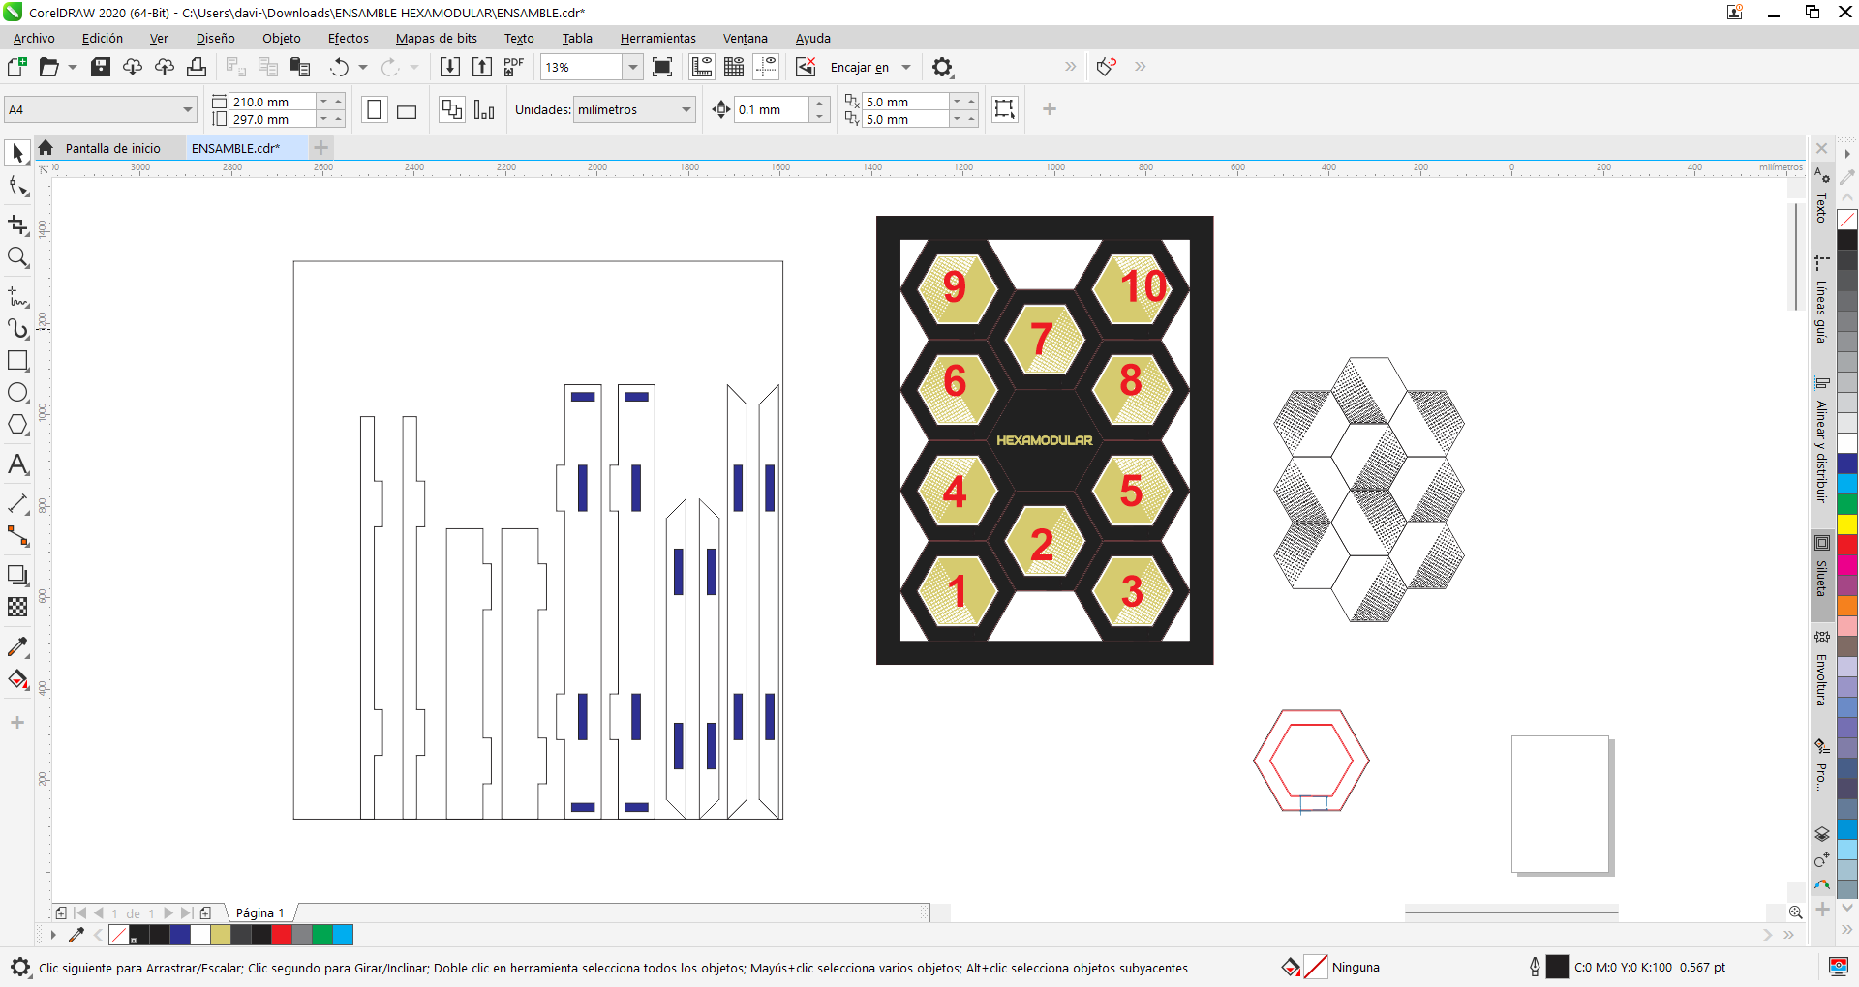
Task: Select the Rectangle tool
Action: pos(17,360)
